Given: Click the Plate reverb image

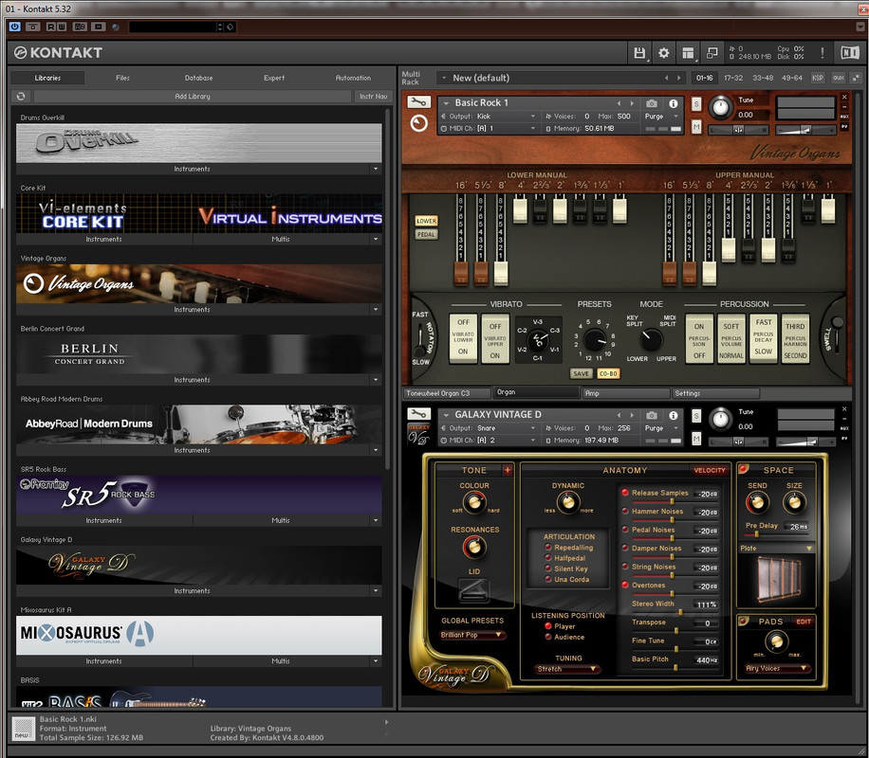Looking at the screenshot, I should (x=778, y=579).
